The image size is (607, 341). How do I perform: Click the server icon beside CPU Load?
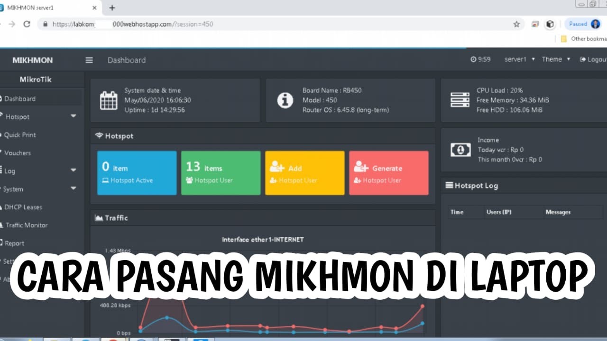[460, 100]
